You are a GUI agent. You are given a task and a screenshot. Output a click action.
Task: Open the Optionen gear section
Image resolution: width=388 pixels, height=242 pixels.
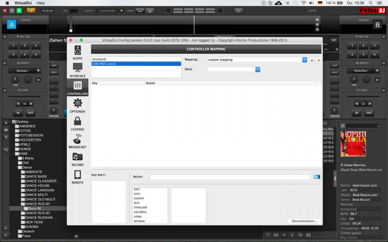[78, 106]
